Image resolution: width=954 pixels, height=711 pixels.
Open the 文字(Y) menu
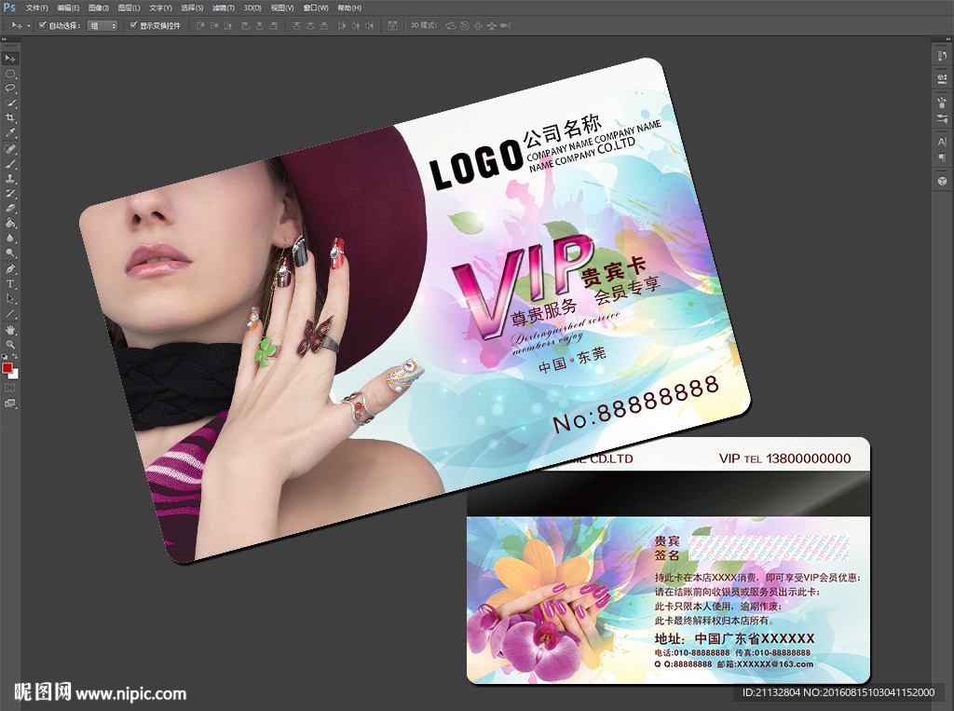[160, 7]
